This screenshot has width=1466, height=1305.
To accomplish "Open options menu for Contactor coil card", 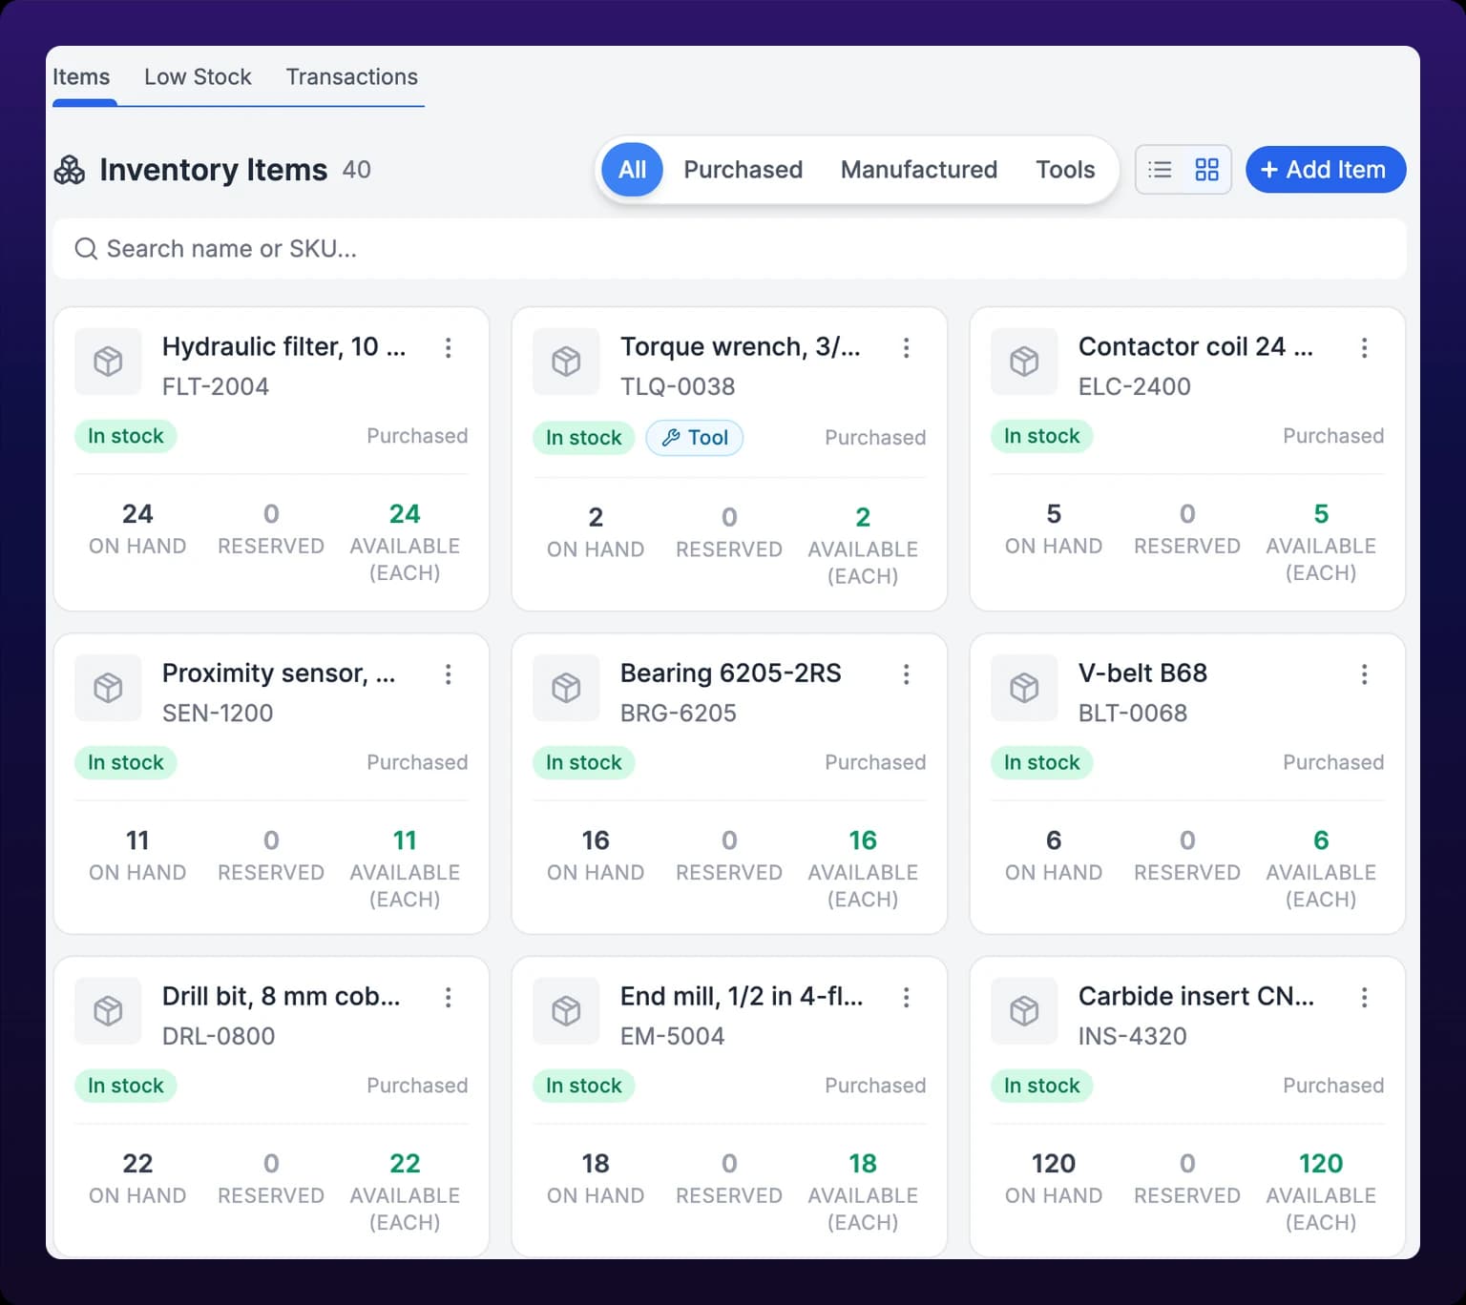I will pyautogui.click(x=1364, y=348).
